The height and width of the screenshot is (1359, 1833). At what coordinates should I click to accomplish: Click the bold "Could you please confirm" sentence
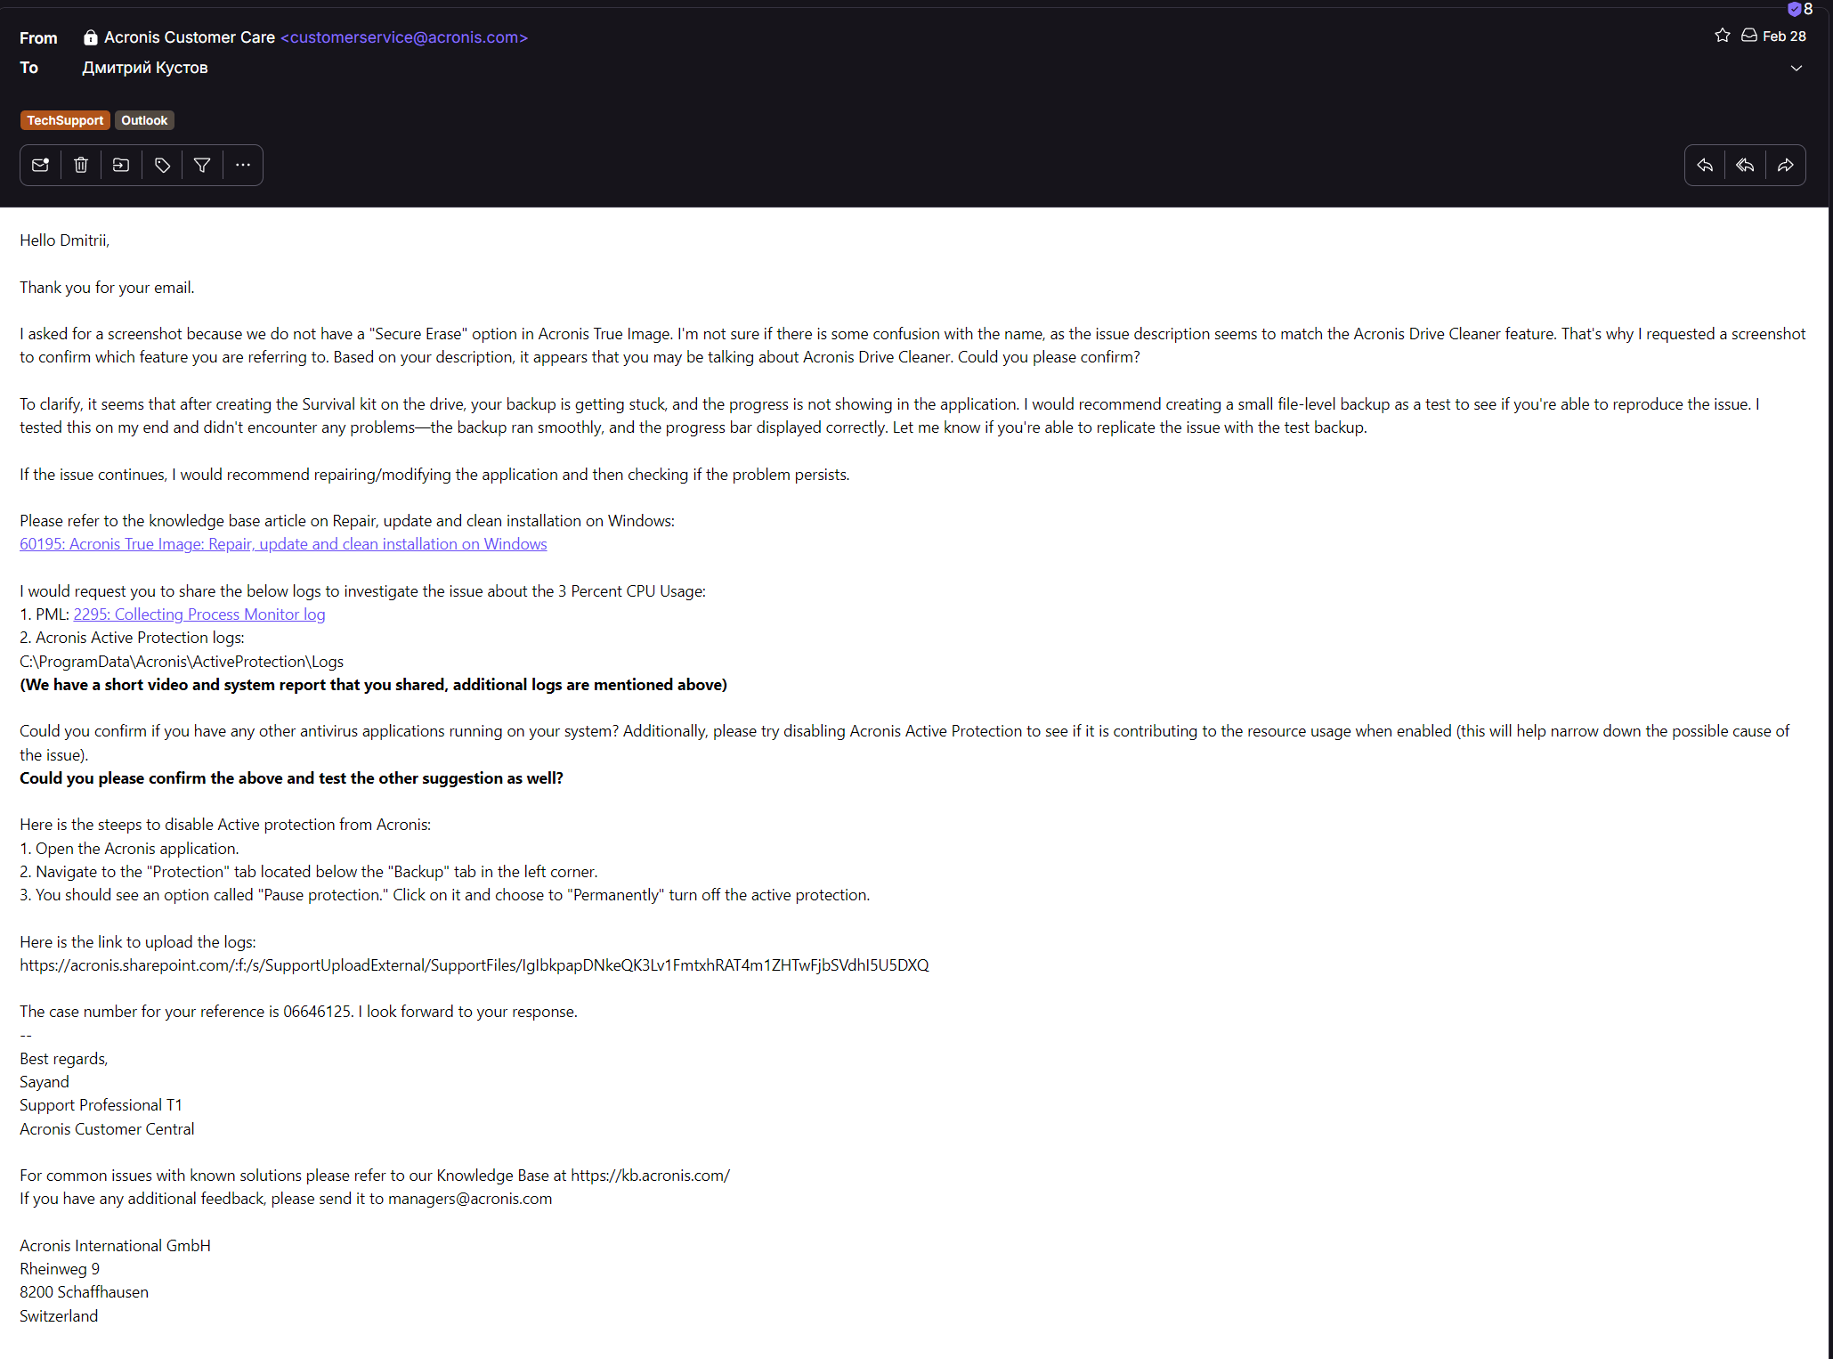click(x=291, y=778)
